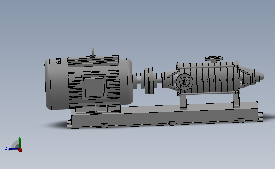Click the red X axis dot of triad
Viewport: 275px width, 169px height.
(x=20, y=150)
